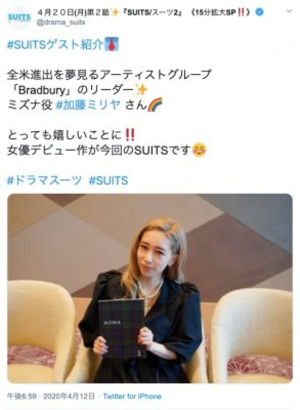Click the tweet timestamp 午後6:59
Image resolution: width=300 pixels, height=410 pixels.
point(22,396)
